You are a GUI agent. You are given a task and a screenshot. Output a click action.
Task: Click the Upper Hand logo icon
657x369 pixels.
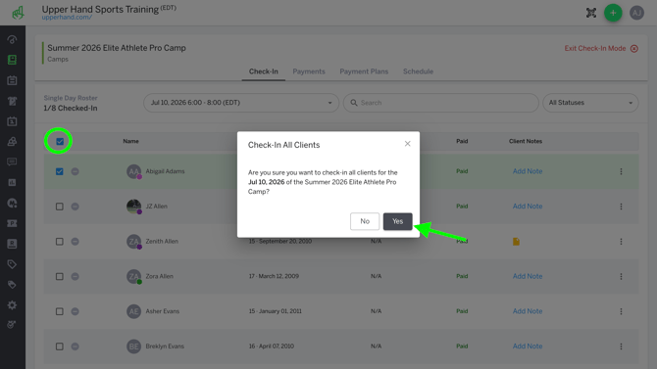coord(18,13)
